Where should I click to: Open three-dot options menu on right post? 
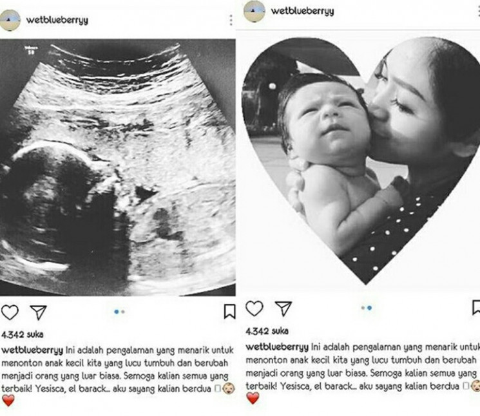tap(479, 12)
